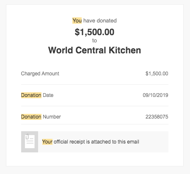Click the word Number in Donation Number

[52, 117]
